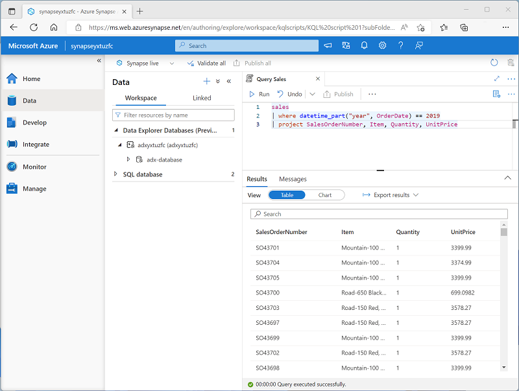Undo the last edit
Viewport: 519px width, 391px height.
(289, 94)
